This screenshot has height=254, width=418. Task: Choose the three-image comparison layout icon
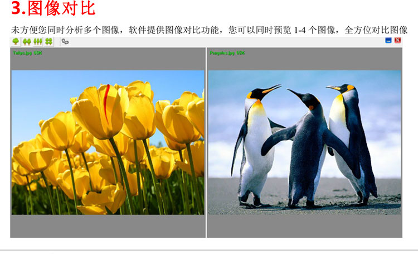click(38, 41)
